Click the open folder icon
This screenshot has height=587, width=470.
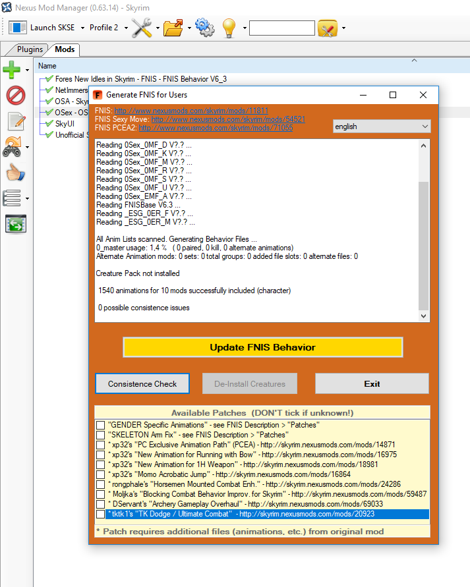click(173, 28)
